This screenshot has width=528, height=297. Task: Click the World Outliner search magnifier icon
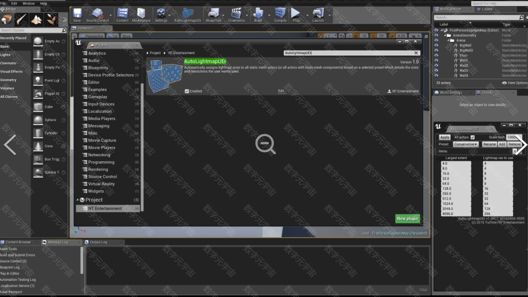tap(521, 17)
